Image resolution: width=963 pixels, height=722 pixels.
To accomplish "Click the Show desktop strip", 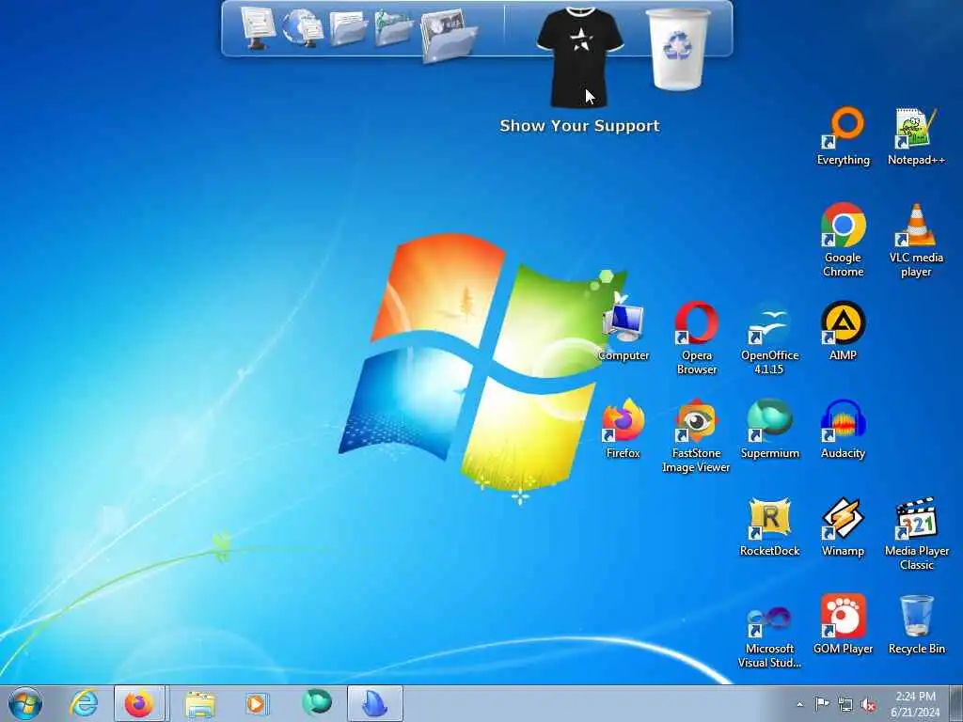I will coord(956,703).
